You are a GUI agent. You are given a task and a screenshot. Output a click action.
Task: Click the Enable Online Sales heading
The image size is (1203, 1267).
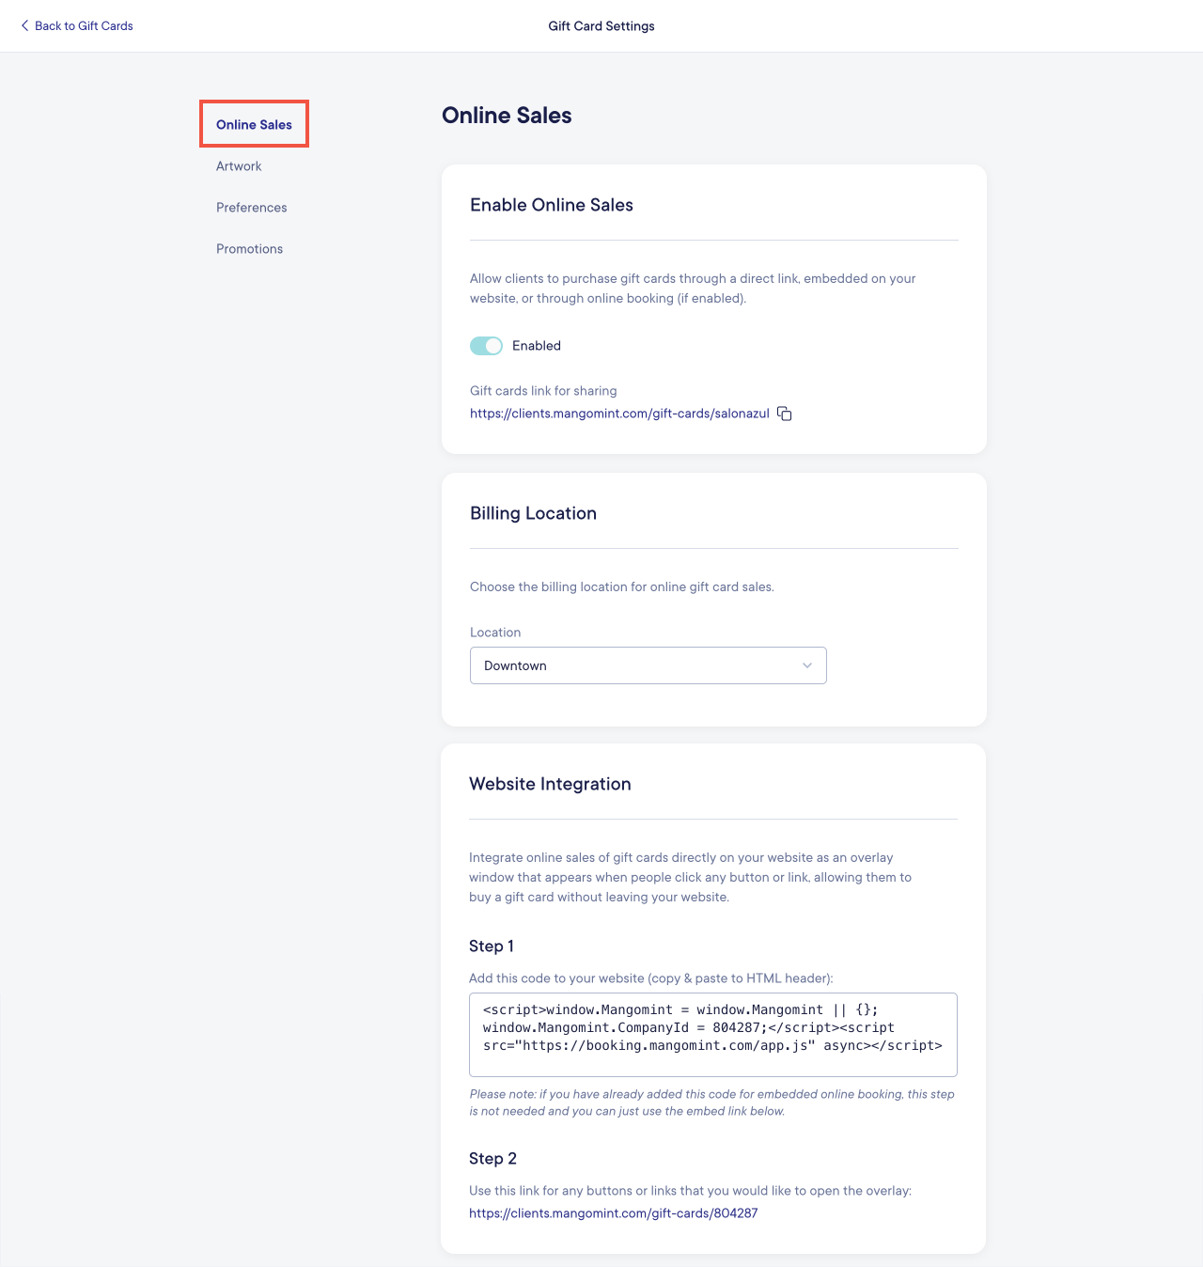tap(552, 205)
